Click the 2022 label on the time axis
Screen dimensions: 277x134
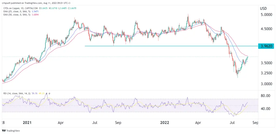click(x=164, y=123)
